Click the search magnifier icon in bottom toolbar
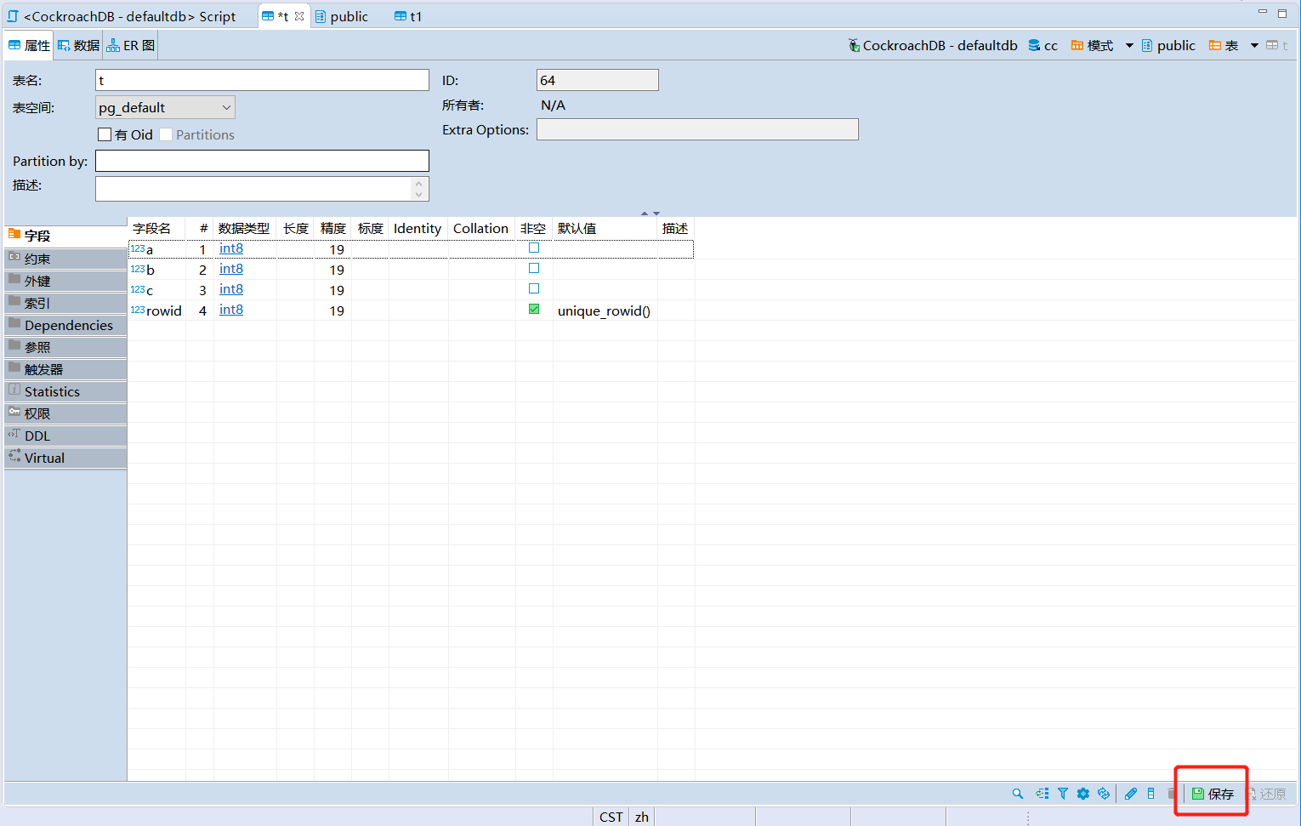 (1017, 794)
